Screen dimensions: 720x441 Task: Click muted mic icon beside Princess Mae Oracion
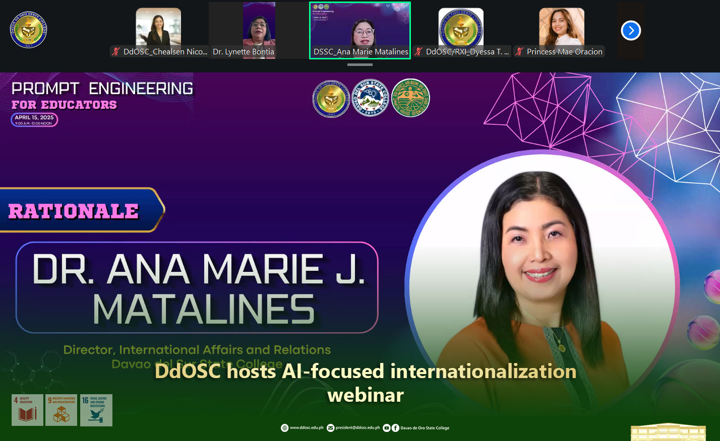[x=519, y=51]
